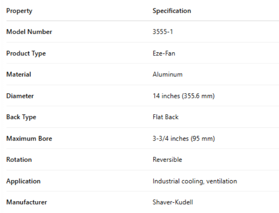Select the Product Type label
Viewport: 279px width, 213px height.
click(x=26, y=53)
